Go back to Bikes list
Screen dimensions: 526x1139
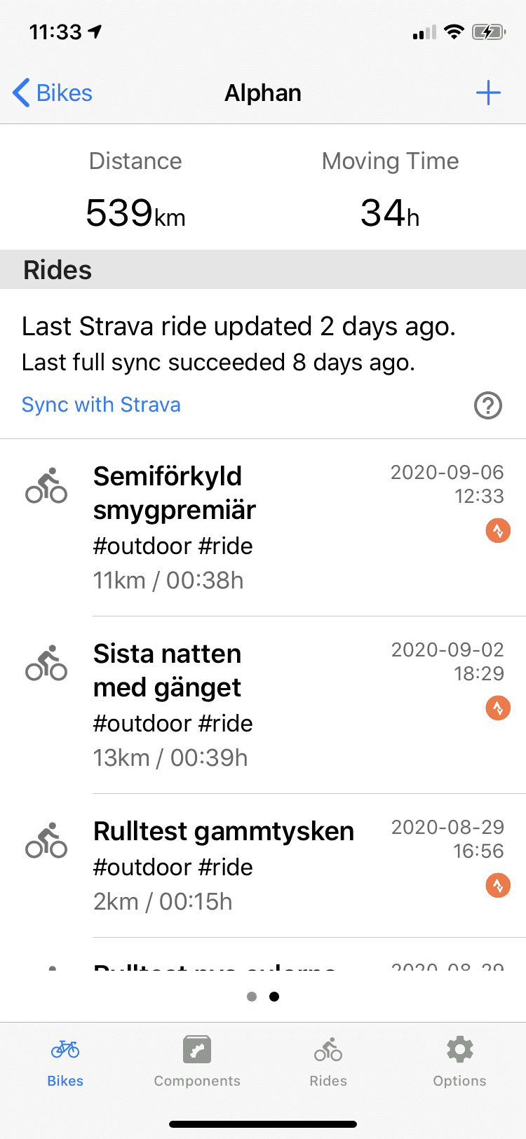click(x=53, y=93)
